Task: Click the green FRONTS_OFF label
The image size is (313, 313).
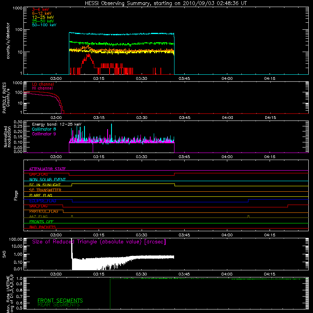Action: point(41,221)
